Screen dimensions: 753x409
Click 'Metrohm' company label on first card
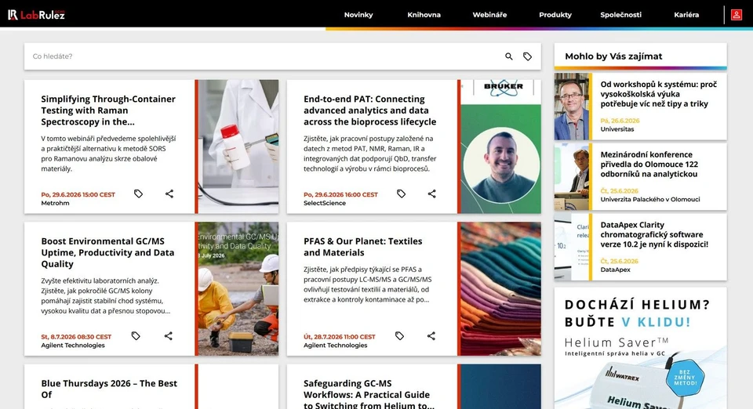tap(55, 203)
